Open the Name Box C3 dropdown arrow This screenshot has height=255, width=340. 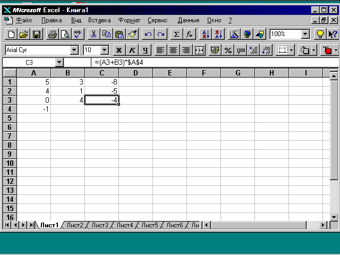(x=59, y=63)
